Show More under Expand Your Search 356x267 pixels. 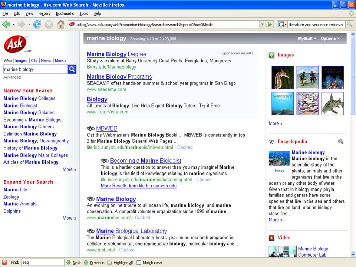point(69,218)
